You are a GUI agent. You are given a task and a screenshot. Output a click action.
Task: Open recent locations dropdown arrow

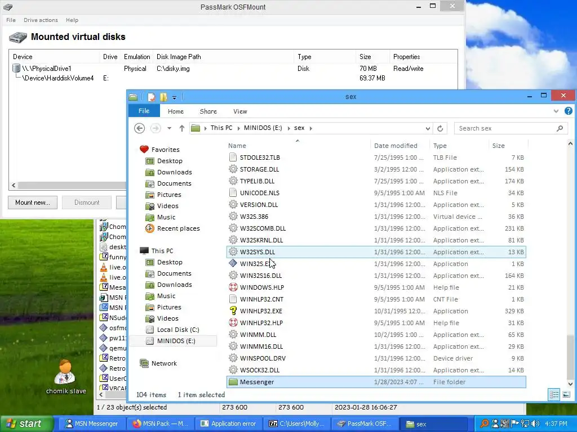click(169, 128)
